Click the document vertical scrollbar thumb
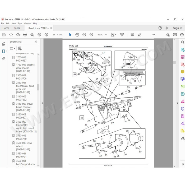The width and height of the screenshot is (185, 185). (x=174, y=62)
